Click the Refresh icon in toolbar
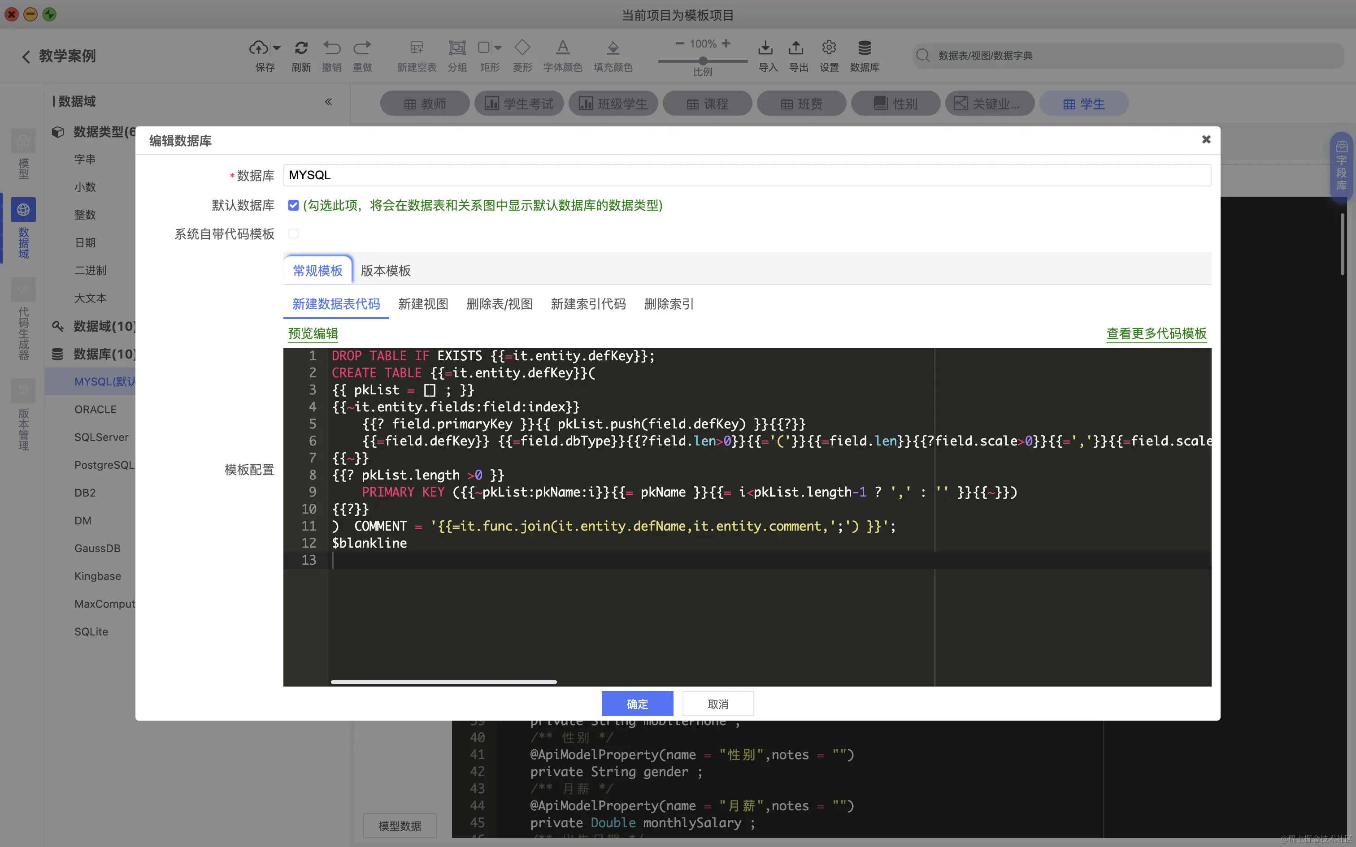 (301, 48)
